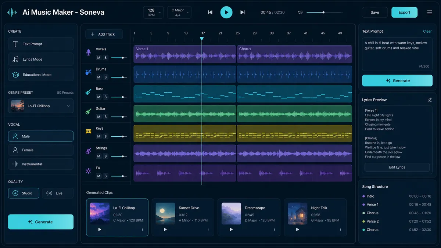Screen dimensions: 441x248
Task: Click the Bass guitar track icon
Action: click(88, 92)
